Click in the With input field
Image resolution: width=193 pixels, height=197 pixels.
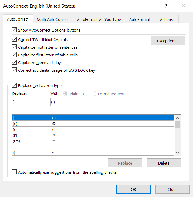coord(116,102)
